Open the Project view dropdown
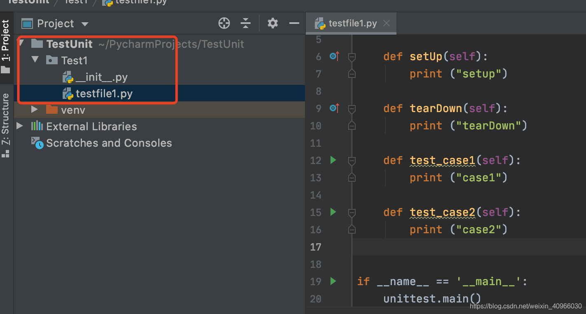This screenshot has width=586, height=314. (x=85, y=24)
